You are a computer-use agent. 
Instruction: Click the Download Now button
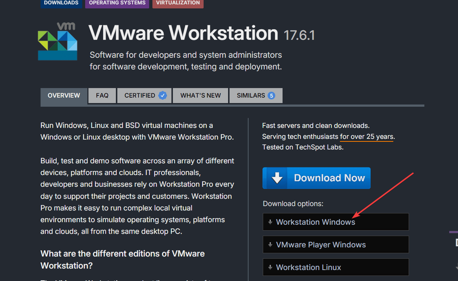pyautogui.click(x=316, y=178)
